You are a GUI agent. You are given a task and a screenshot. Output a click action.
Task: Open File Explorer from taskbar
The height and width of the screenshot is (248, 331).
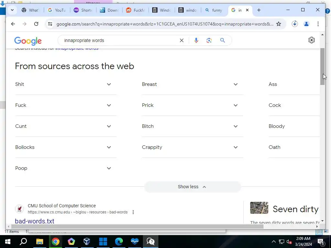click(39, 242)
